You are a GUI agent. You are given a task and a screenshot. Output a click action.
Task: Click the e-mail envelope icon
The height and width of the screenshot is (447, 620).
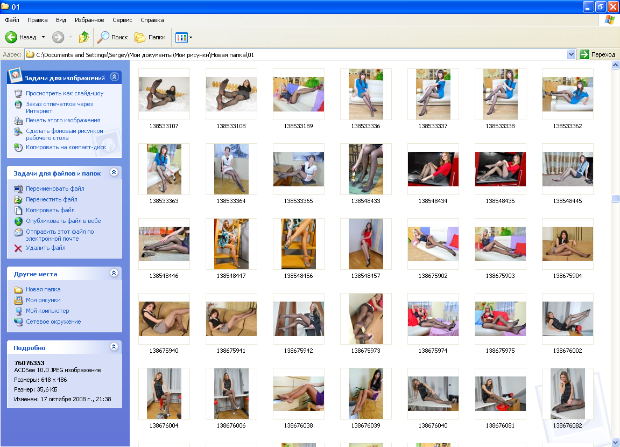pos(18,232)
